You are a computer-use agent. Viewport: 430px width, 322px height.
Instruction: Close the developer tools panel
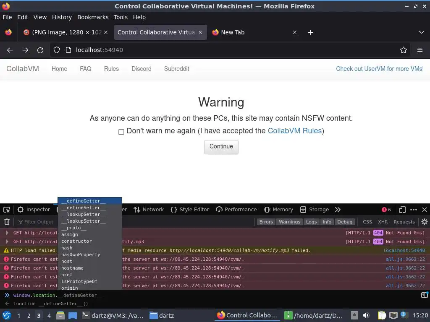tap(425, 210)
